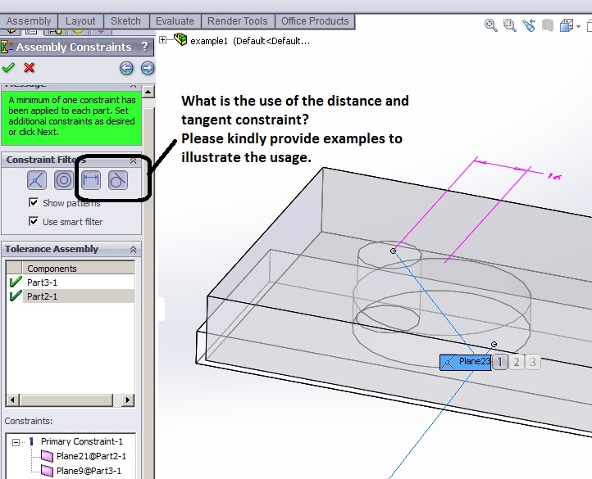Click the View Orientation cube icon
Viewport: 592px width, 479px height.
click(x=567, y=25)
